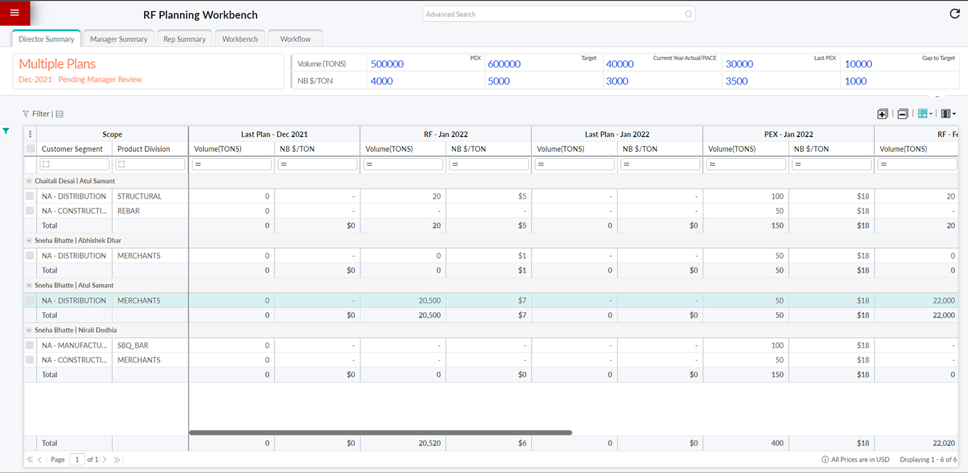This screenshot has width=968, height=473.
Task: Click the Collapse All groups icon
Action: pyautogui.click(x=902, y=114)
